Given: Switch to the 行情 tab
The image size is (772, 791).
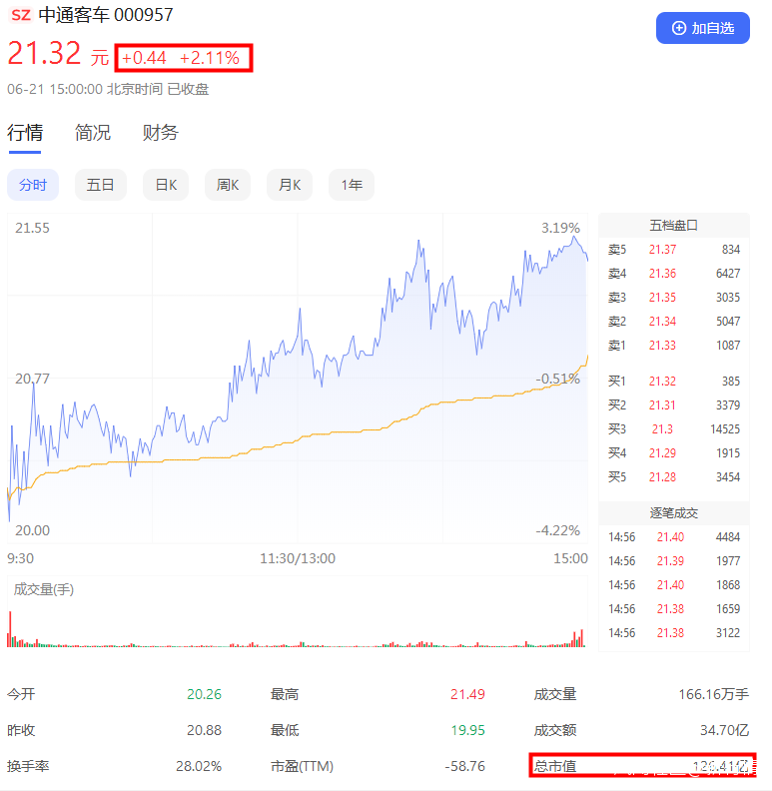Looking at the screenshot, I should (x=25, y=133).
